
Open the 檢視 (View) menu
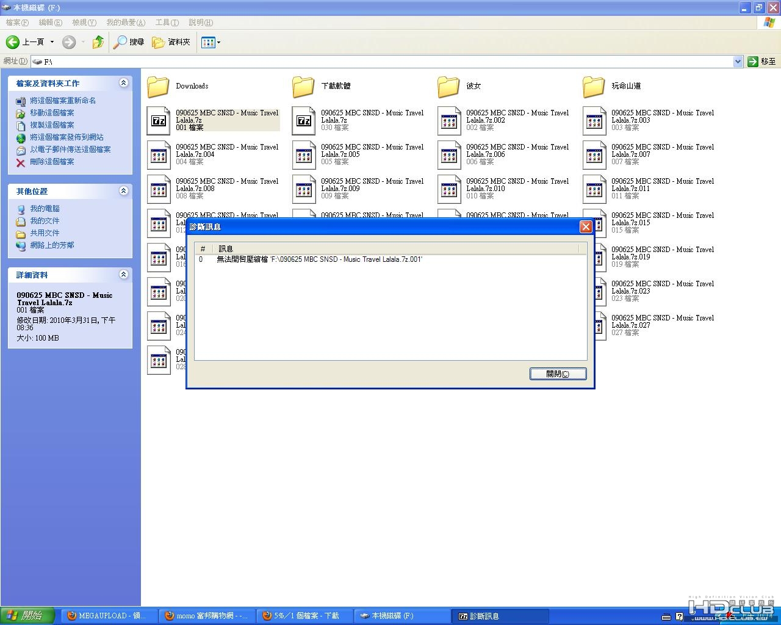tap(84, 23)
